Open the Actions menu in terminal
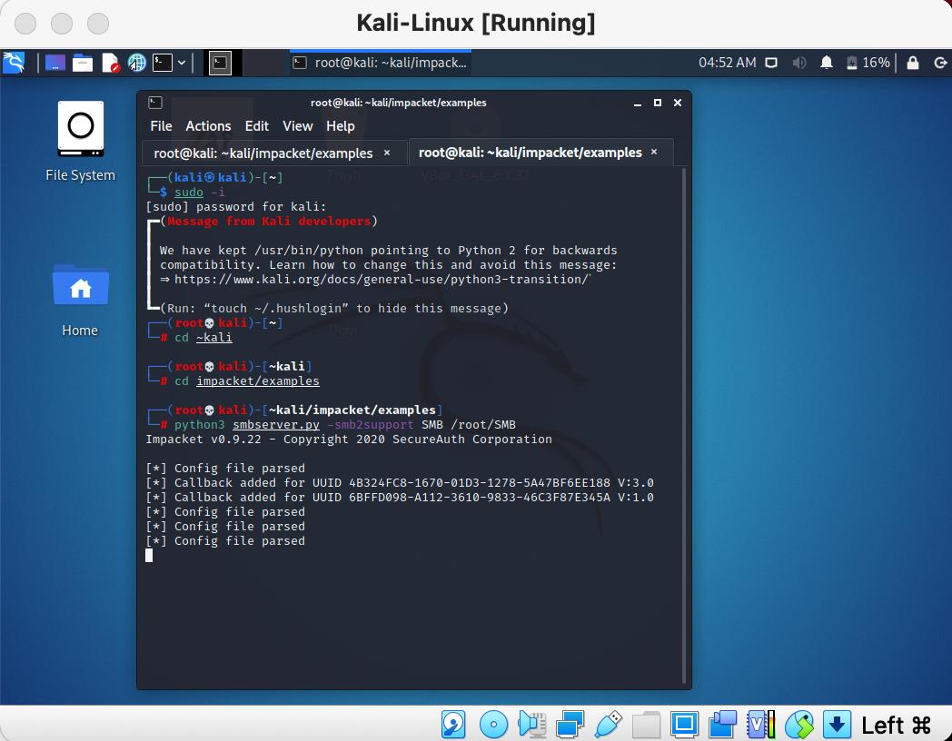This screenshot has height=741, width=952. point(208,125)
